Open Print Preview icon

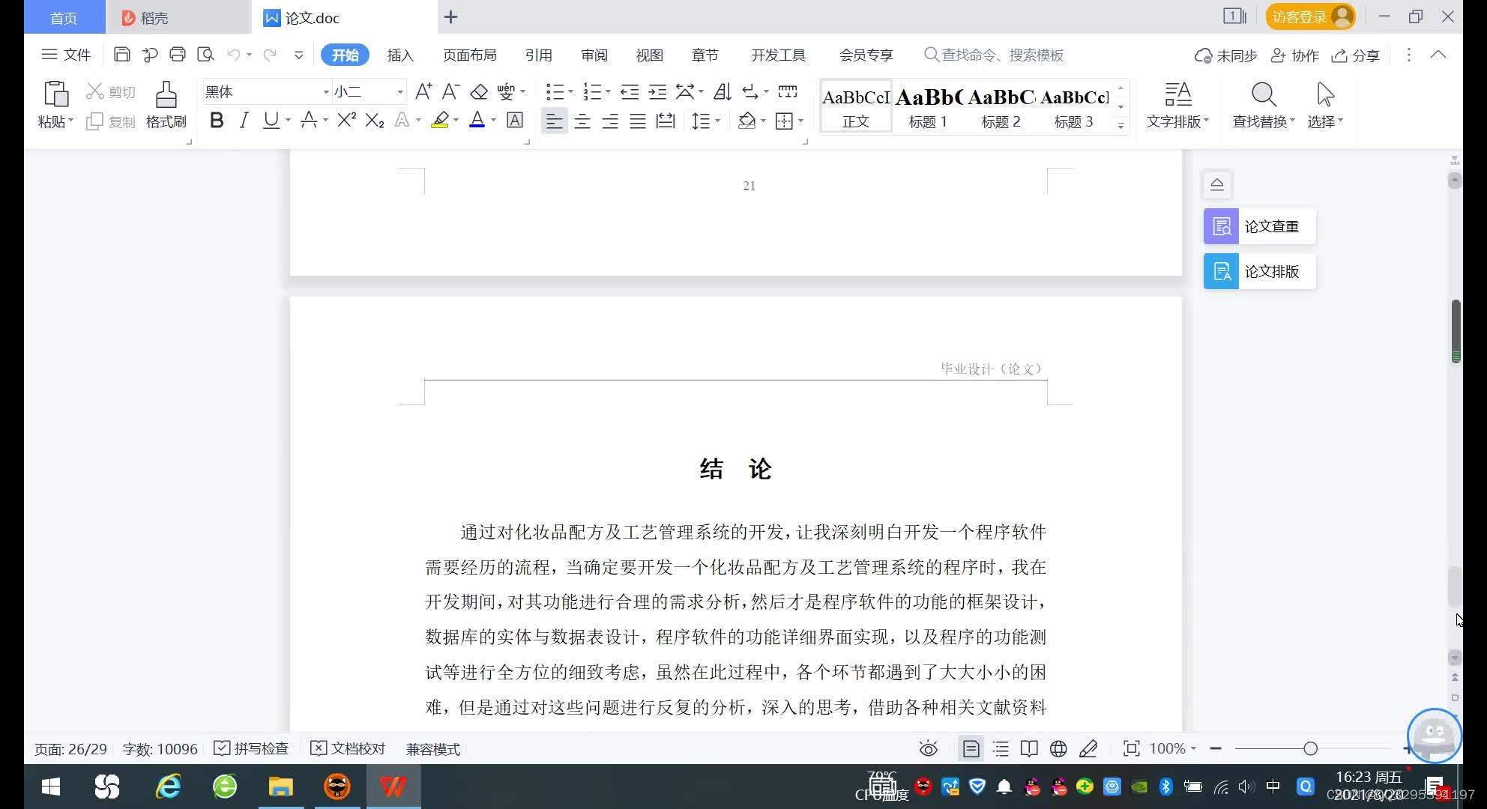point(205,55)
